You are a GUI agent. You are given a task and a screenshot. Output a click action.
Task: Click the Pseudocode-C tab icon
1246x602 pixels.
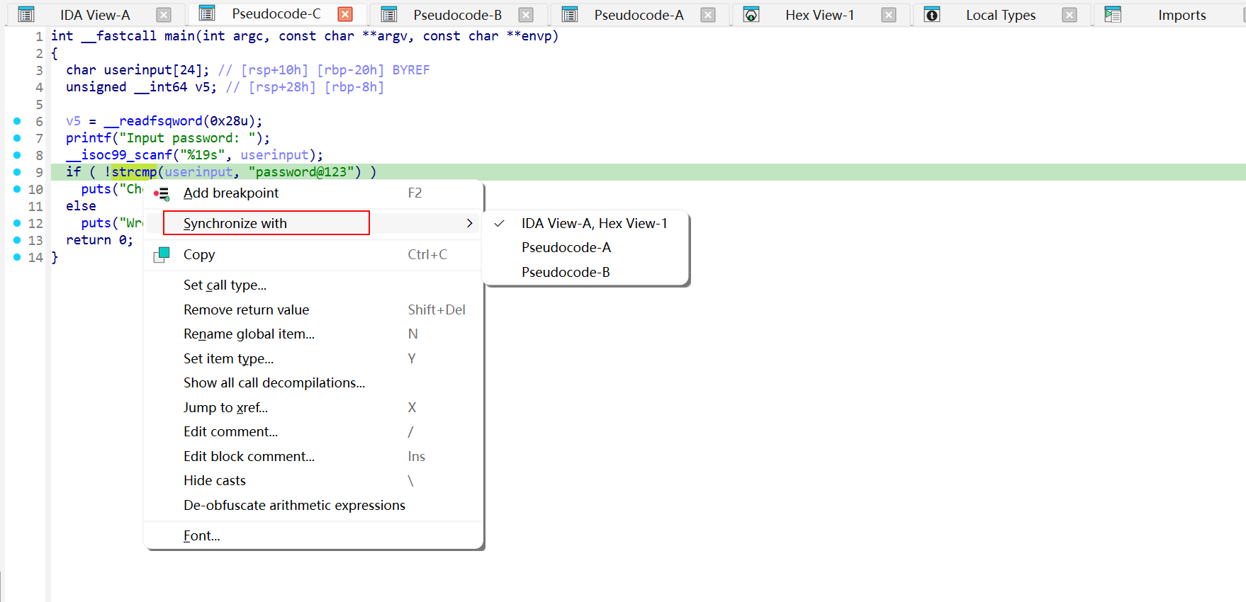pyautogui.click(x=207, y=13)
